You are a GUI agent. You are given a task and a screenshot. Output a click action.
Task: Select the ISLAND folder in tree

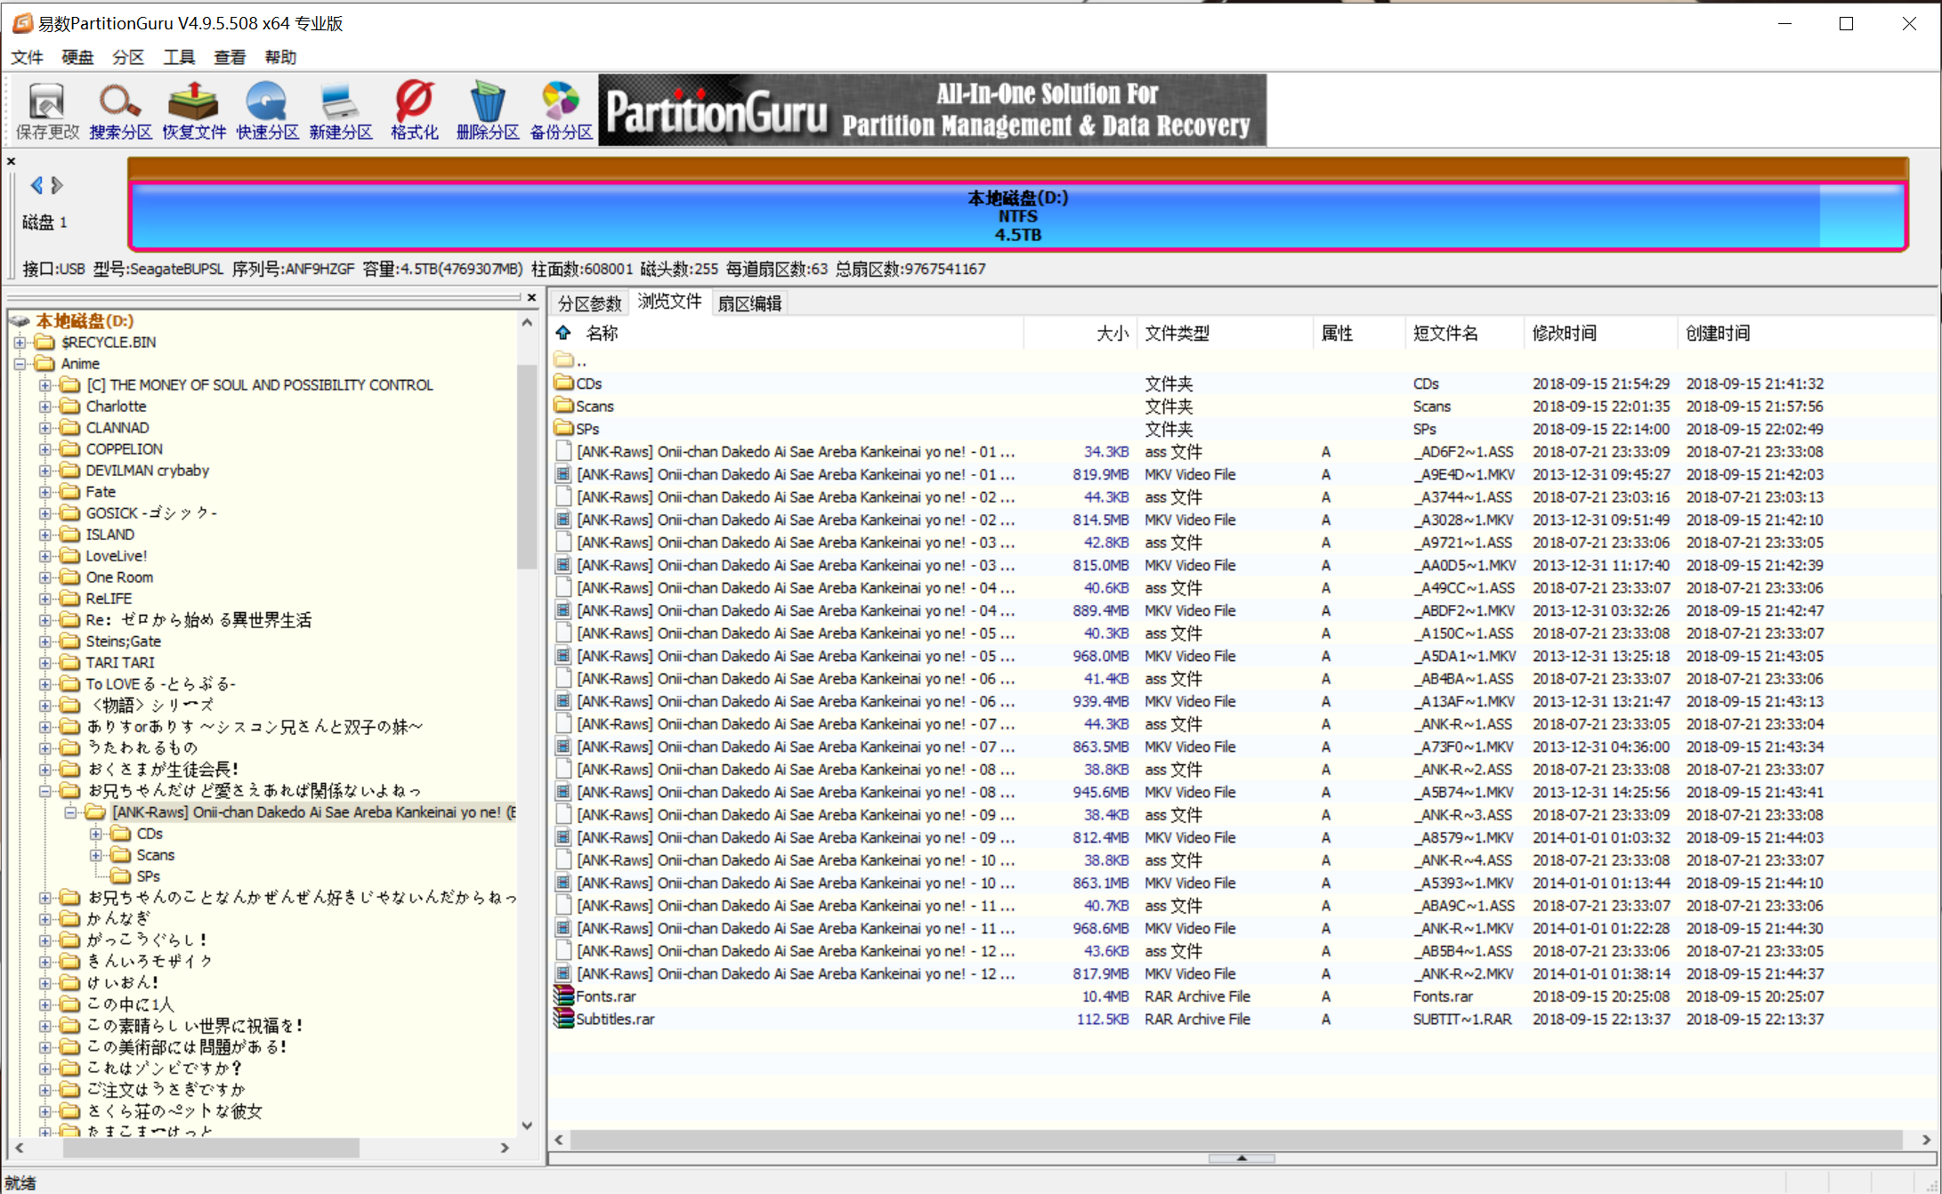110,535
